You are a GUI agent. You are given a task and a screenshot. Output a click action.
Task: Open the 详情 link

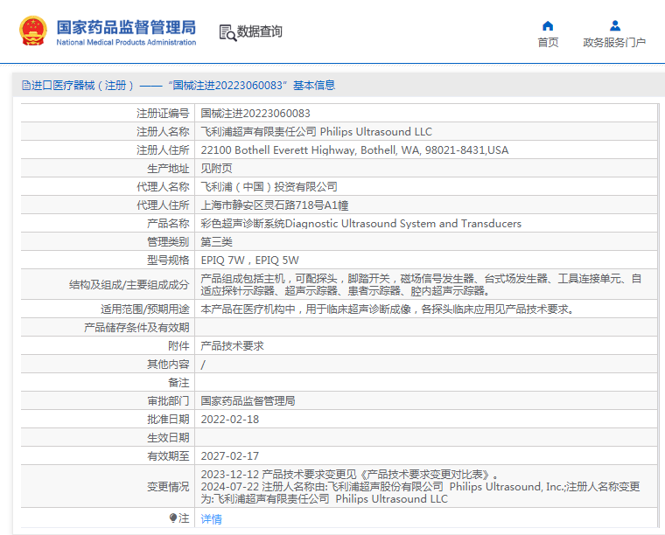coord(212,519)
